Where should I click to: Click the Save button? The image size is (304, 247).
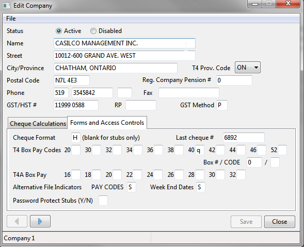246,222
